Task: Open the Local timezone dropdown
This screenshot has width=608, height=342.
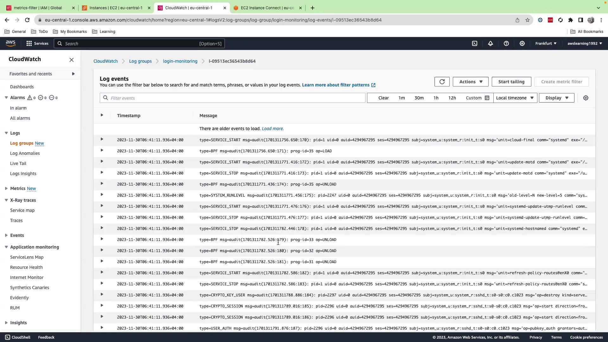Action: pos(515,98)
